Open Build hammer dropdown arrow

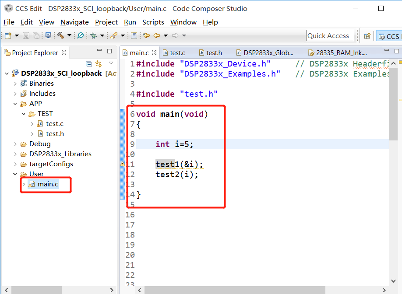point(69,35)
